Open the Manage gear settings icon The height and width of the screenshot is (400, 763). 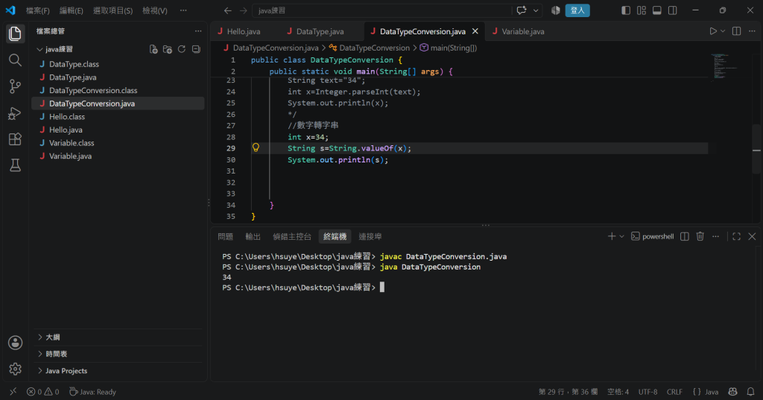pyautogui.click(x=15, y=369)
